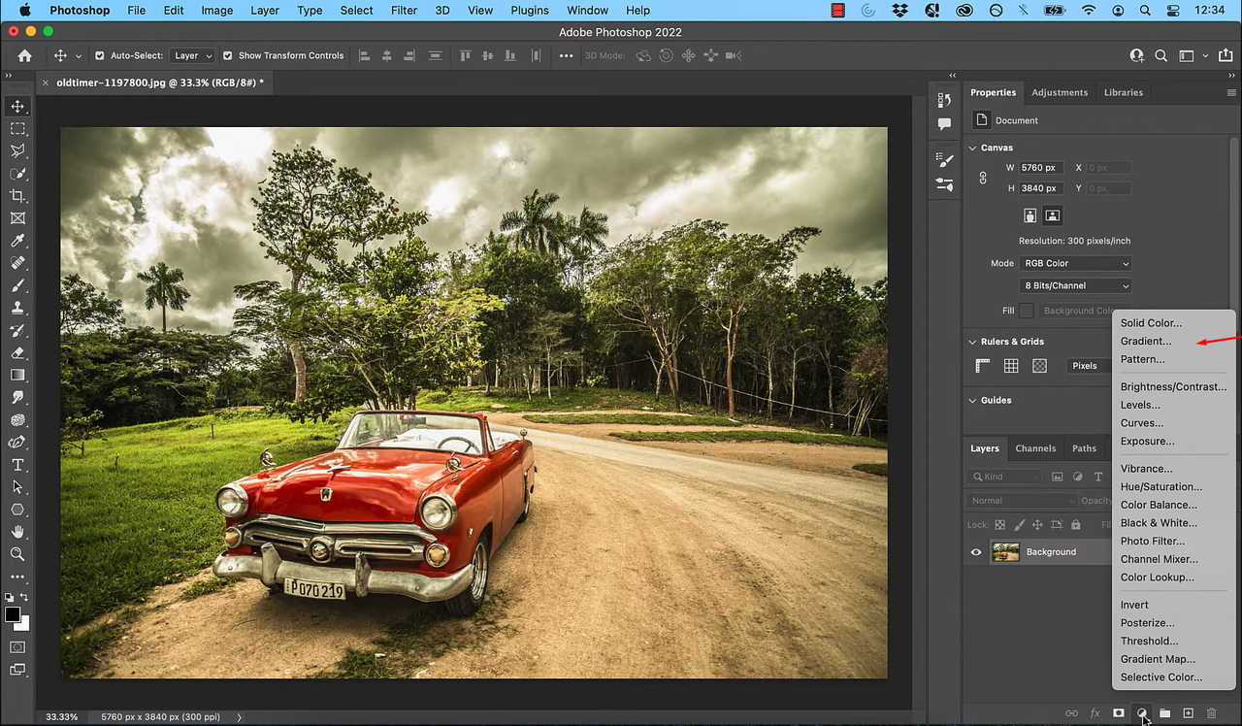Choose Gradient from the adjustment menu
Viewport: 1242px width, 726px height.
[1146, 341]
